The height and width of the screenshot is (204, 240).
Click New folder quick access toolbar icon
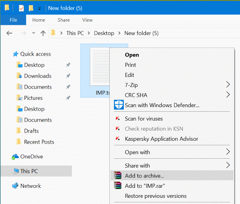[31, 8]
